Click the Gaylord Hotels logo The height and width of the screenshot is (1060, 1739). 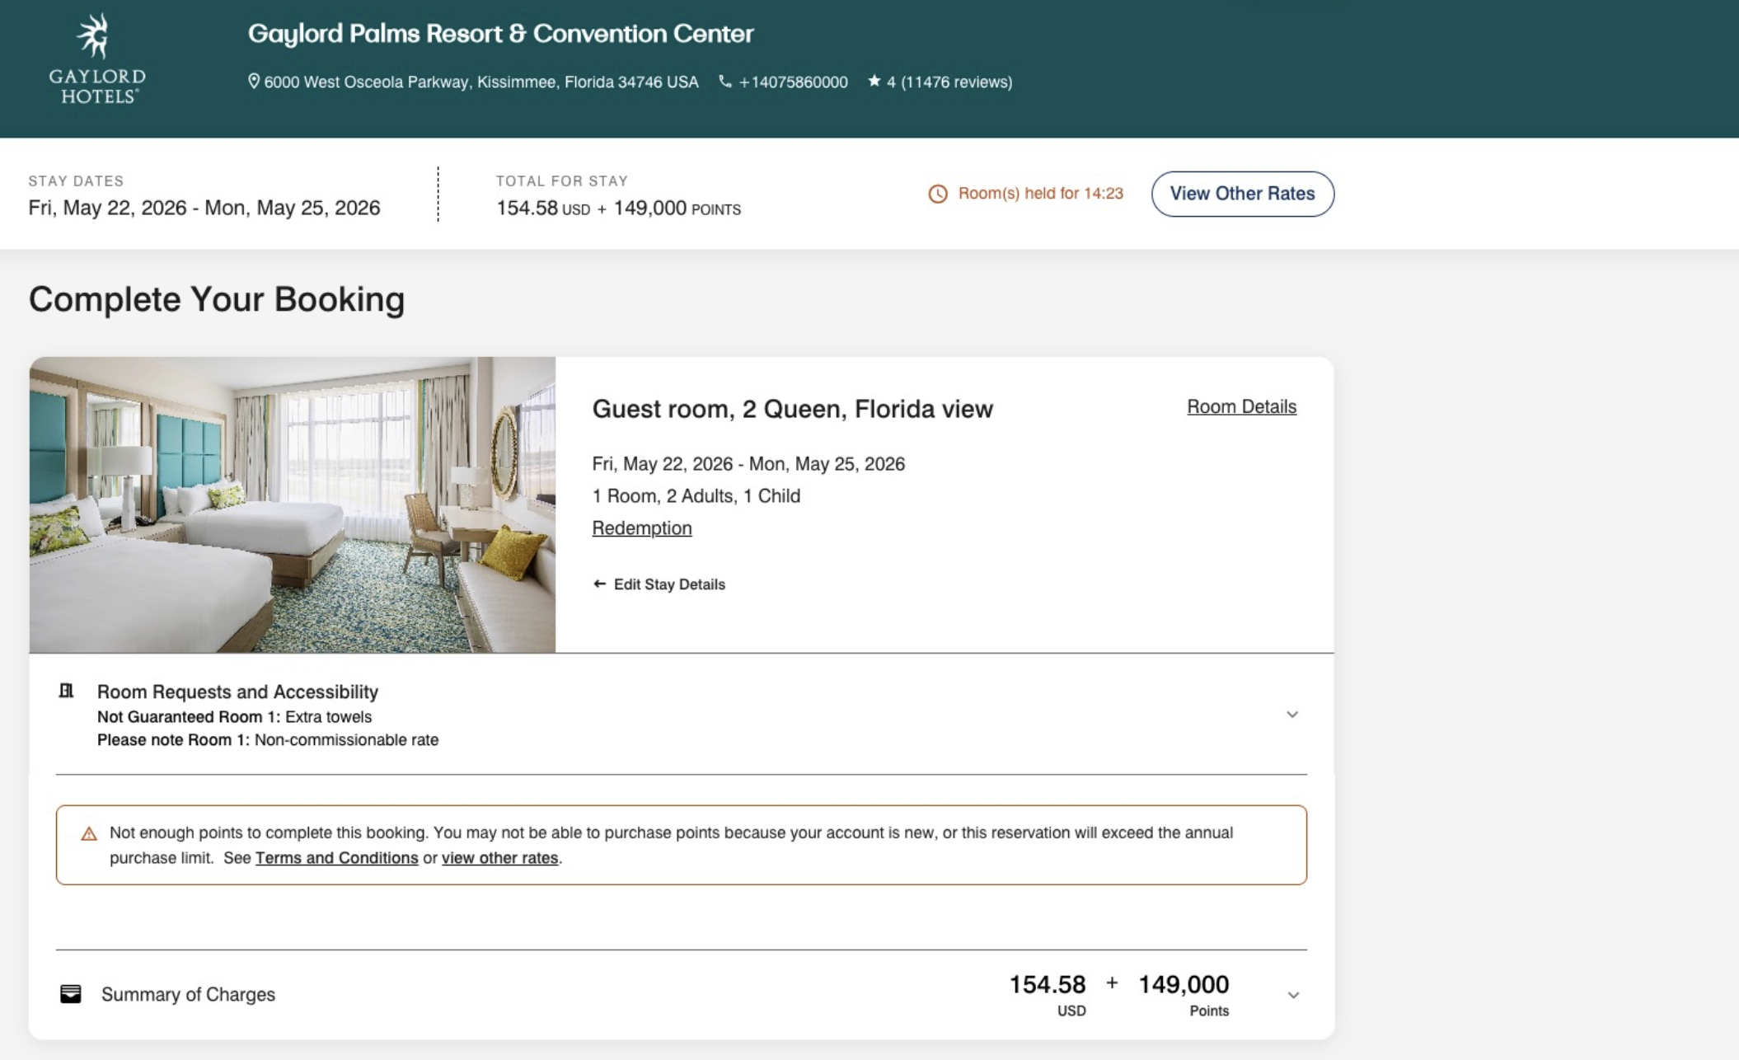coord(97,59)
